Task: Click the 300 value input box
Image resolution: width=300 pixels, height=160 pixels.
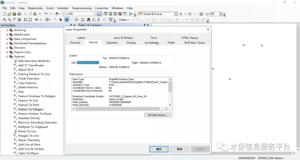Action: click(214, 14)
